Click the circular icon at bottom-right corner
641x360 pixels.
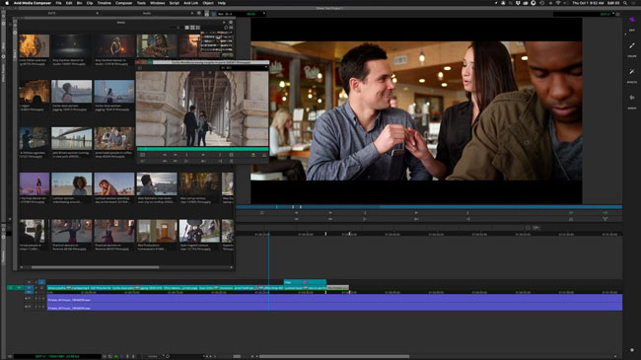tap(632, 350)
